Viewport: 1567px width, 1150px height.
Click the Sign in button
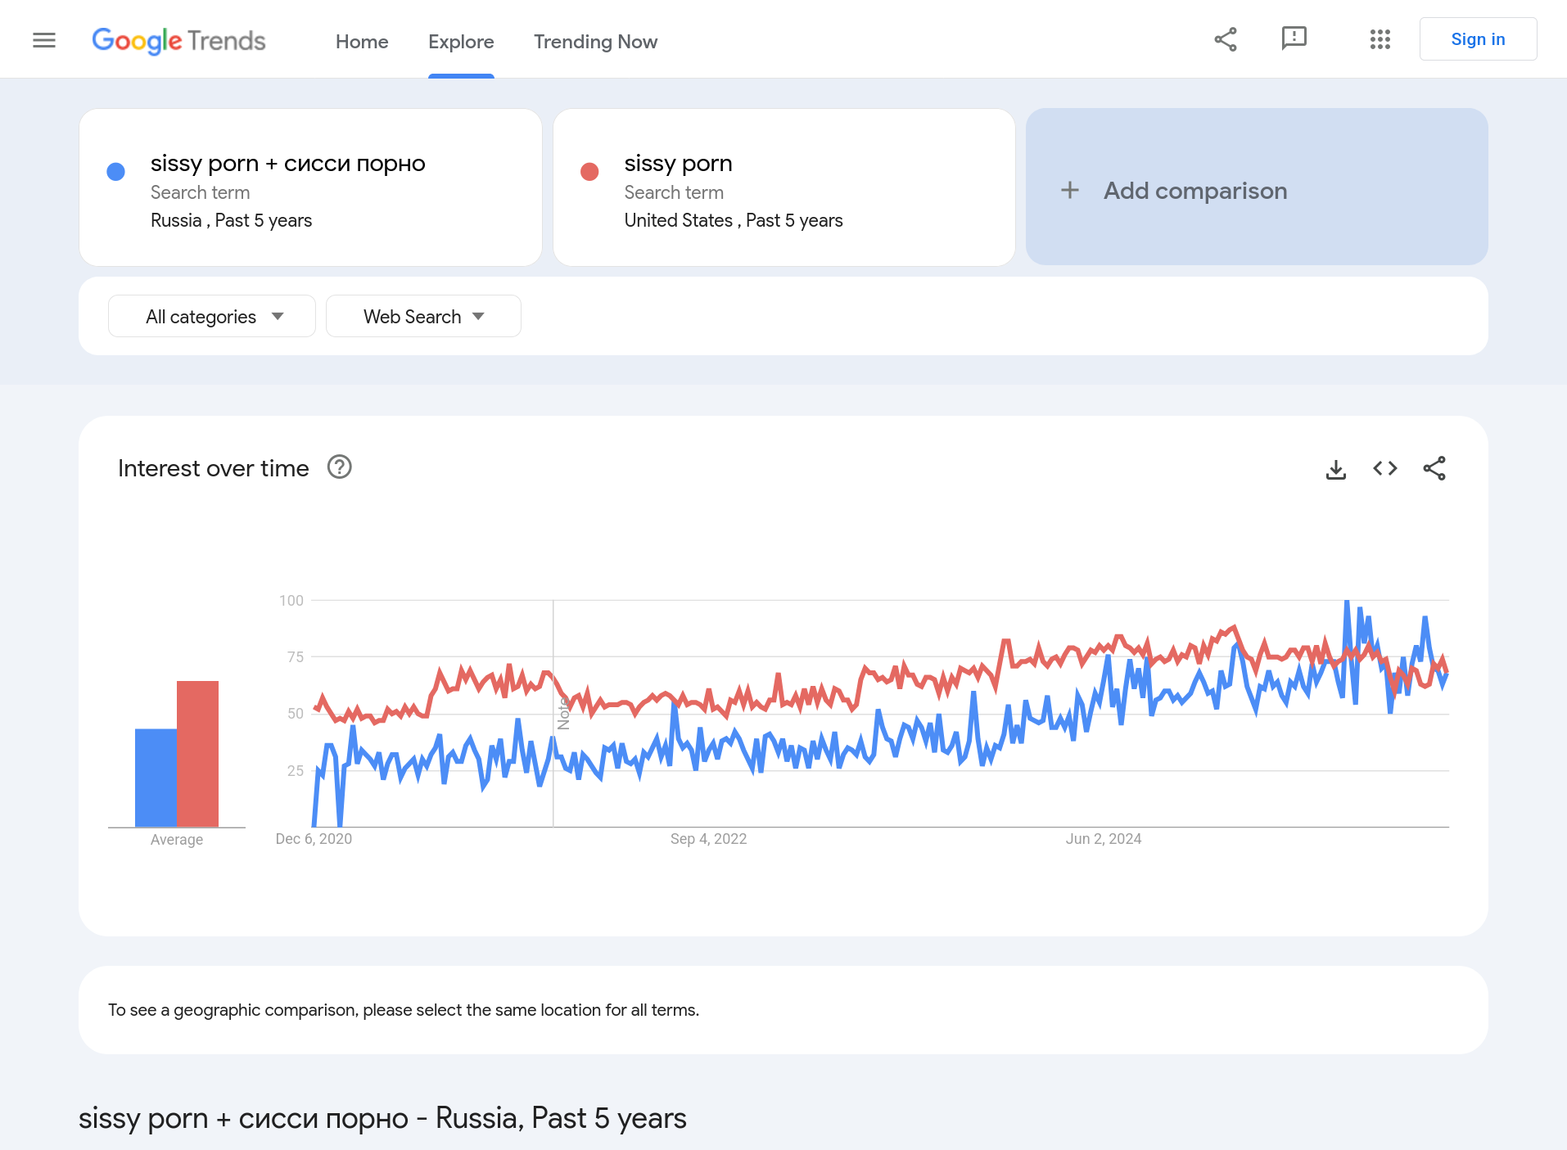click(1478, 39)
